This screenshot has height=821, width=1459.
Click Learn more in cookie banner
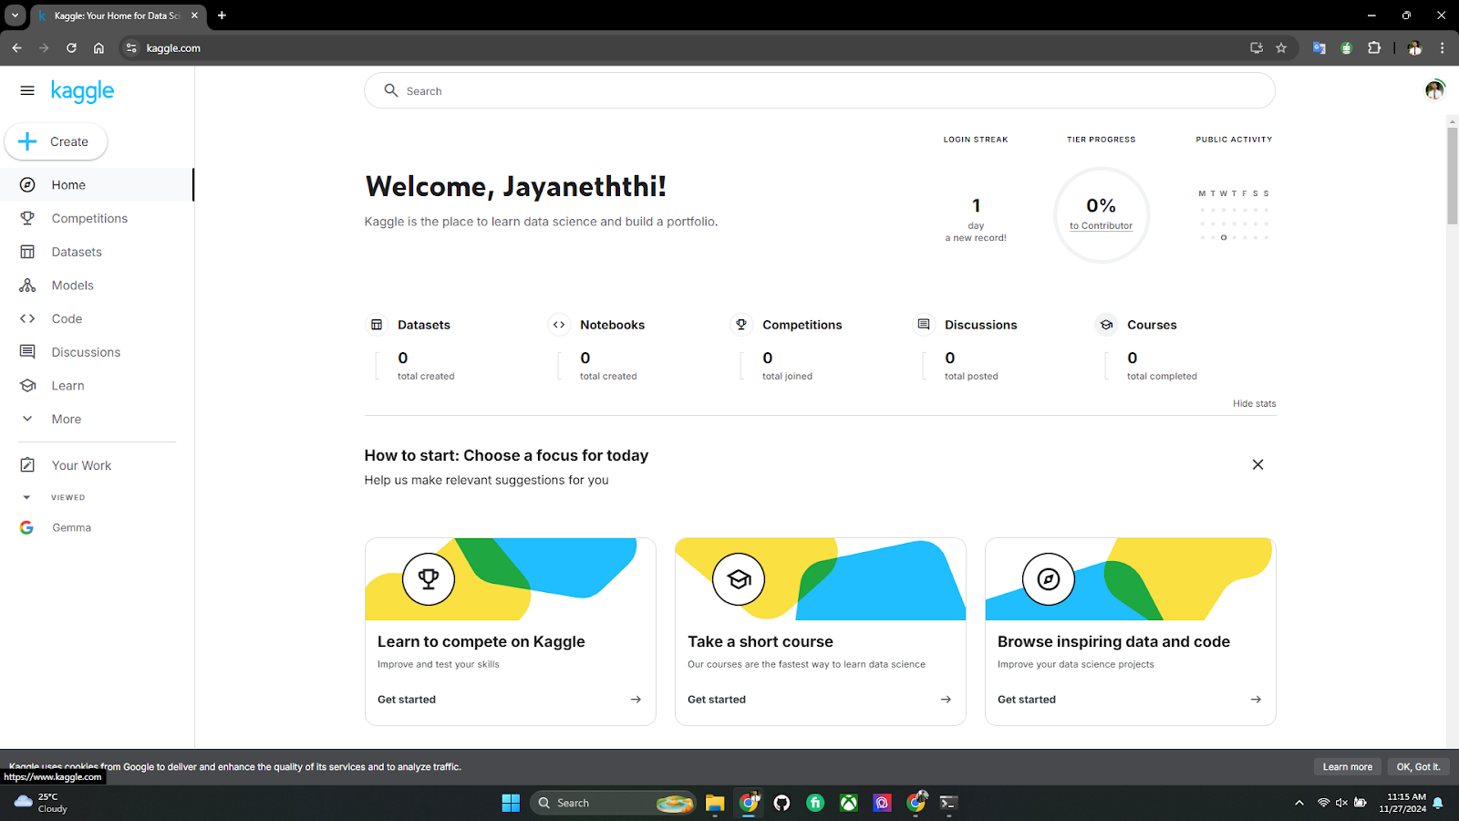point(1347,767)
